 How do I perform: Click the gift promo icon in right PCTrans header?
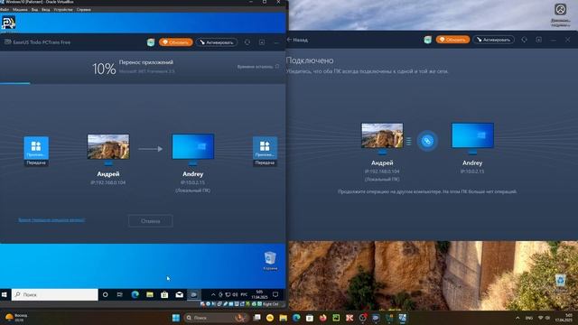click(x=427, y=40)
